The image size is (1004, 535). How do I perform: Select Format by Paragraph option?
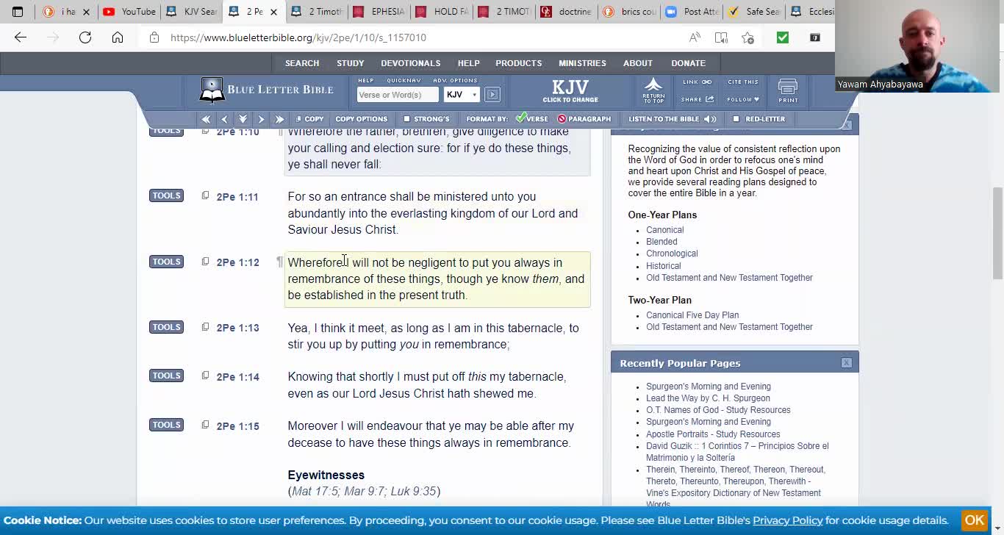click(584, 119)
